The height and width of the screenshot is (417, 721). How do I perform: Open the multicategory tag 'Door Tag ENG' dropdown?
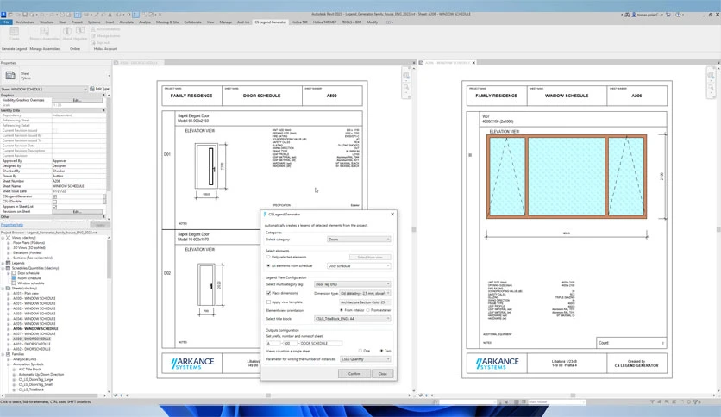(x=352, y=284)
